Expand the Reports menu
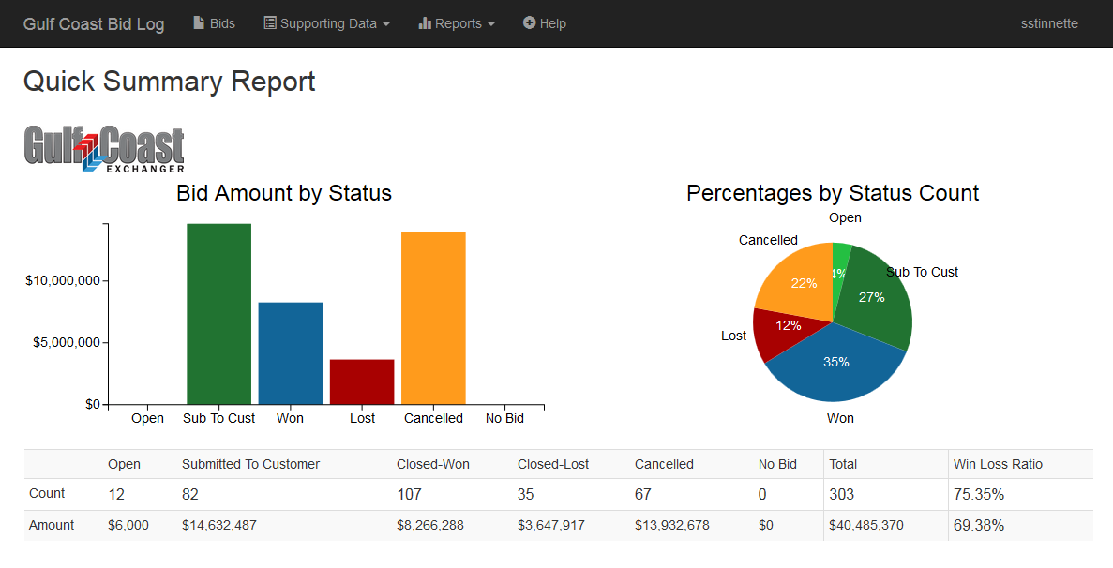Image resolution: width=1113 pixels, height=568 pixels. [x=456, y=22]
